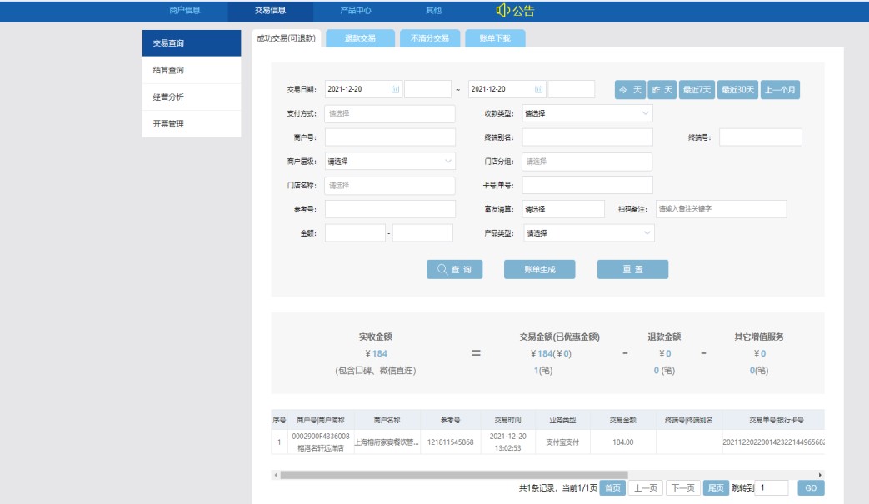This screenshot has height=504, width=869.
Task: Switch to the 退款交易 tab
Action: (x=360, y=38)
